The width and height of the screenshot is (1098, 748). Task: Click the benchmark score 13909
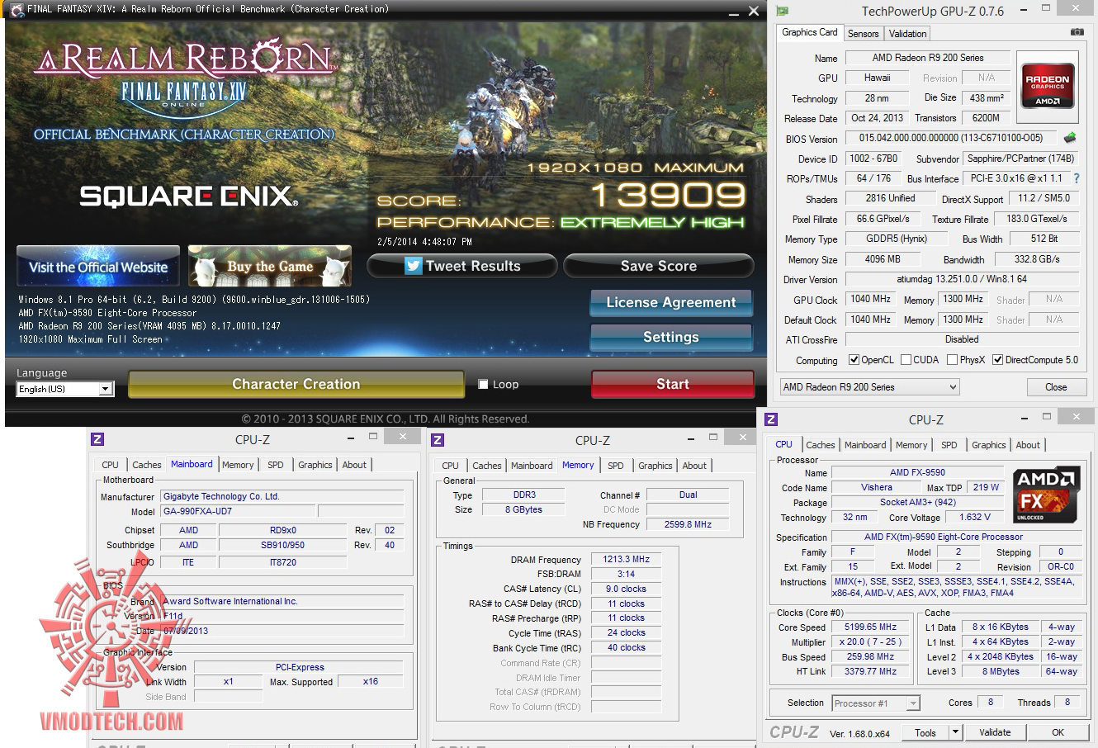point(668,196)
